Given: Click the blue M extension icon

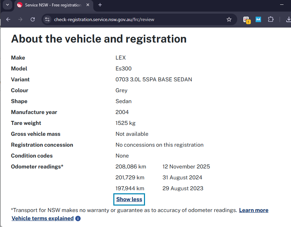Looking at the screenshot, I should pos(258,19).
